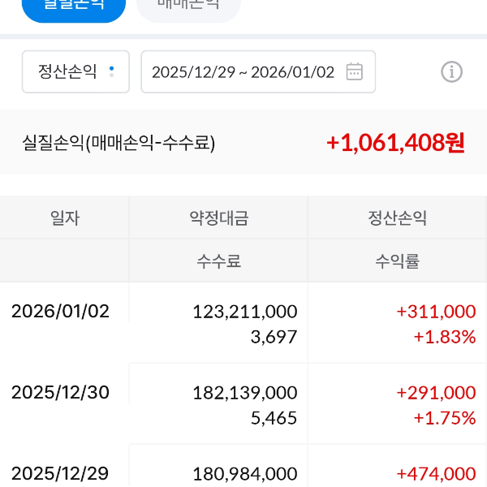Viewport: 487px width, 487px height.
Task: Tap the information circle icon
Action: [451, 71]
